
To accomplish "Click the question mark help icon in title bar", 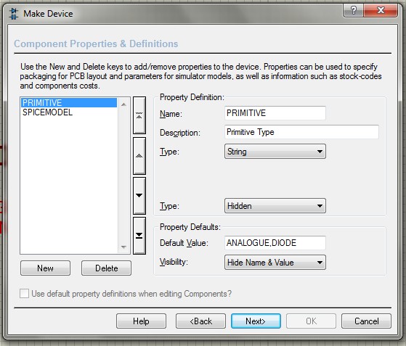I will [353, 10].
